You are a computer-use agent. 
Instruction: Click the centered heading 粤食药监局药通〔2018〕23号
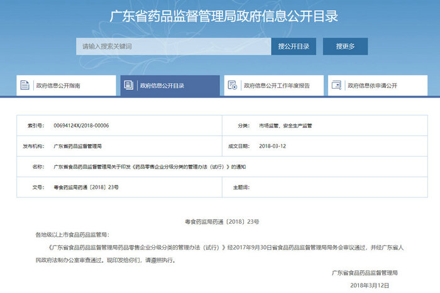[x=219, y=222]
